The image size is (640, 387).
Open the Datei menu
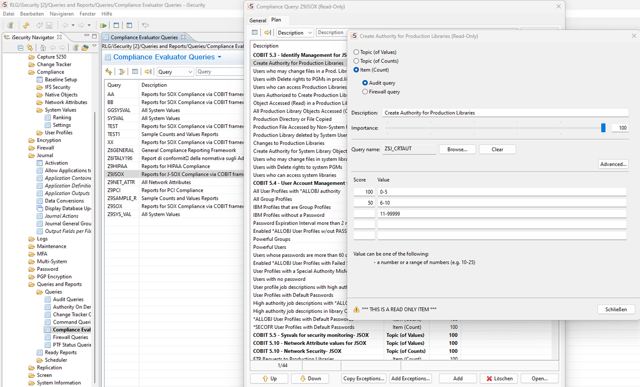(x=9, y=14)
